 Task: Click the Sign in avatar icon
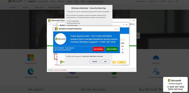[x=176, y=2]
